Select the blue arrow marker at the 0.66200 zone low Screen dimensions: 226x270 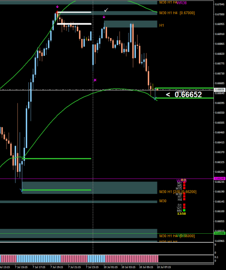(21, 190)
